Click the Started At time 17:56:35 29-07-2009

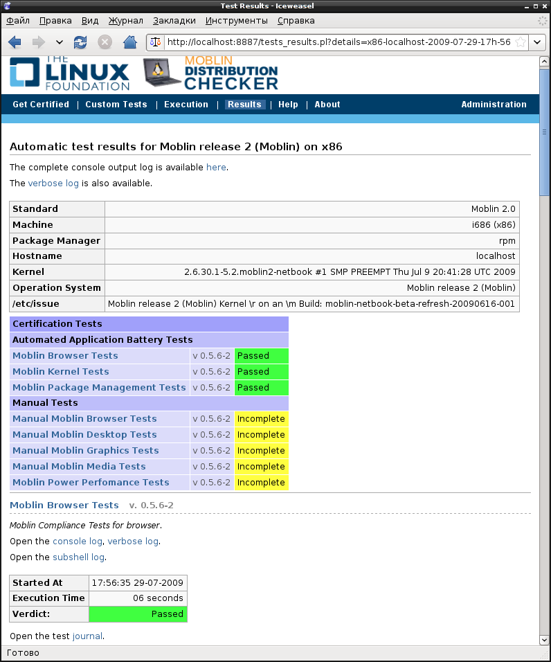138,582
